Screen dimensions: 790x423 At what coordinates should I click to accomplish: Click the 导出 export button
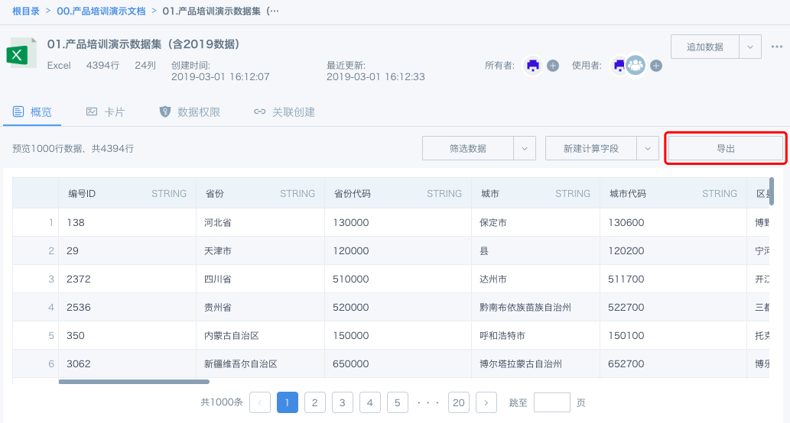pyautogui.click(x=725, y=148)
